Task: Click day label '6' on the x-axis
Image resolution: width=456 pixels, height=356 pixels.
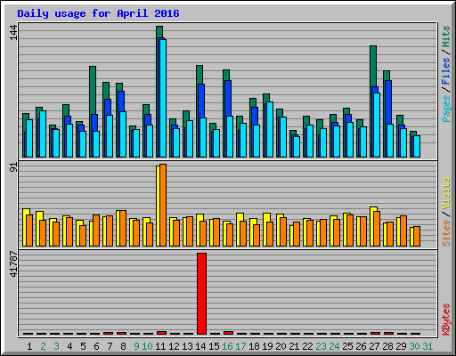Action: 96,346
